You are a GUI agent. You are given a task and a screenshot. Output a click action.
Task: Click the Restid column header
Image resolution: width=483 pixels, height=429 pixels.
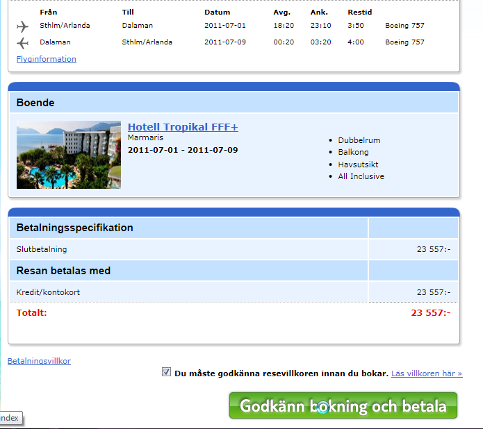click(x=359, y=12)
